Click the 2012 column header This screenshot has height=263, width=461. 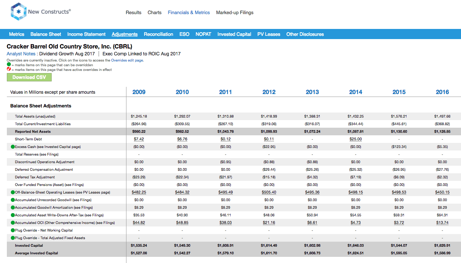(269, 92)
